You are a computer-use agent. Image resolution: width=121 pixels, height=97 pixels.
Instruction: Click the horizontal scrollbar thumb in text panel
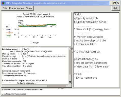pos(26,86)
